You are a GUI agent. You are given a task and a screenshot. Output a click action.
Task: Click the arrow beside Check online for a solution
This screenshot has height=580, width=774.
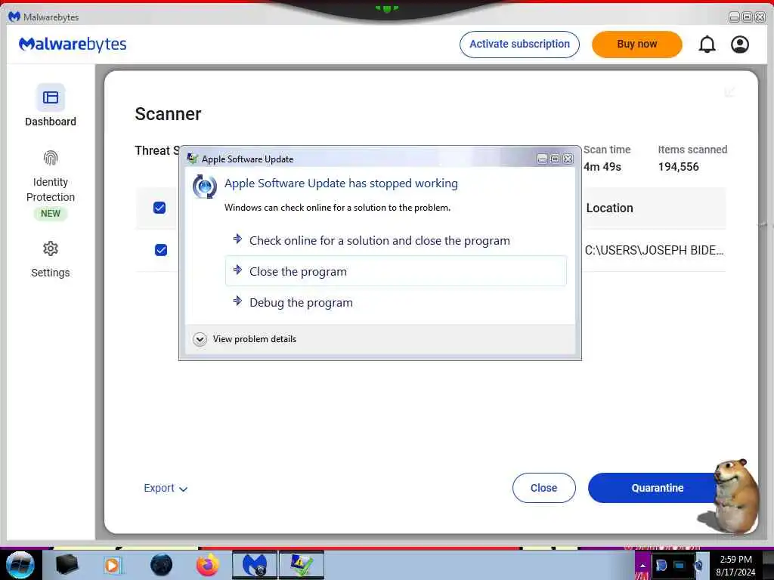(237, 239)
